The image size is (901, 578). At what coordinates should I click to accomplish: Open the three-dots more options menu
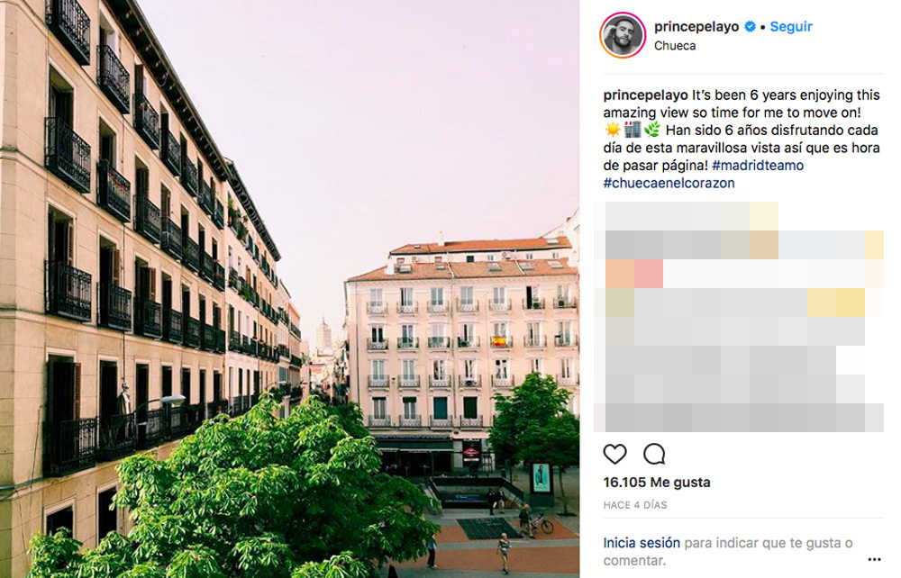(874, 559)
